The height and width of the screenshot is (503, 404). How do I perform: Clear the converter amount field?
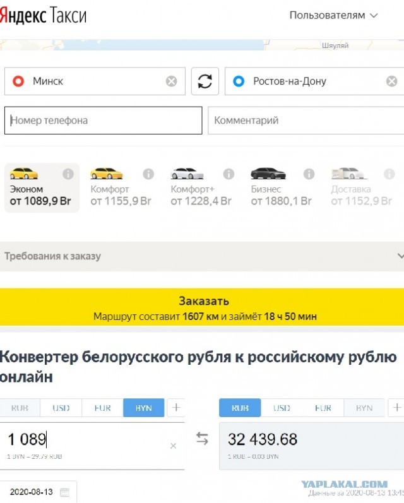[x=174, y=446]
